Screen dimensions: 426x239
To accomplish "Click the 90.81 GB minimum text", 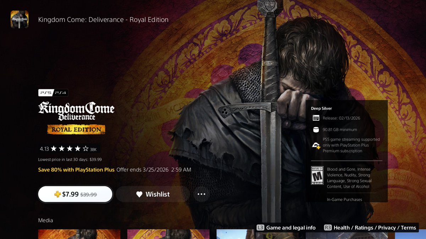I will click(340, 130).
